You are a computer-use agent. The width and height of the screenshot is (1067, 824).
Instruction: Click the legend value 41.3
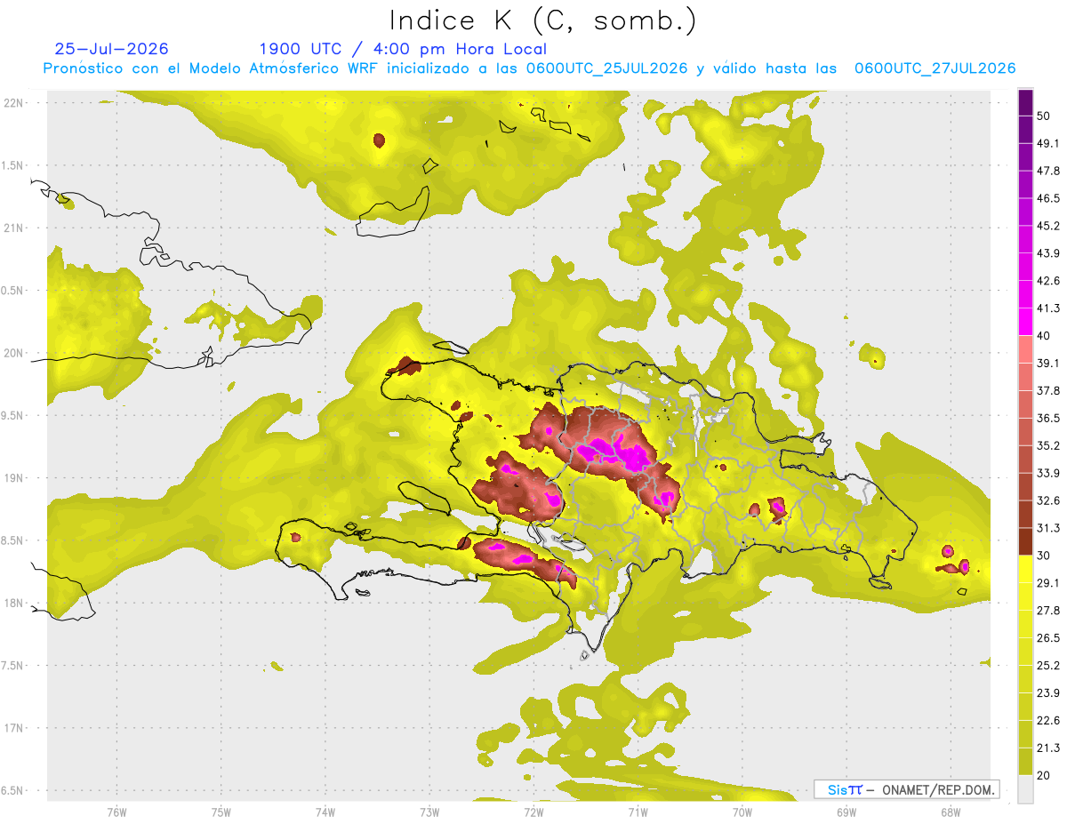point(1048,308)
